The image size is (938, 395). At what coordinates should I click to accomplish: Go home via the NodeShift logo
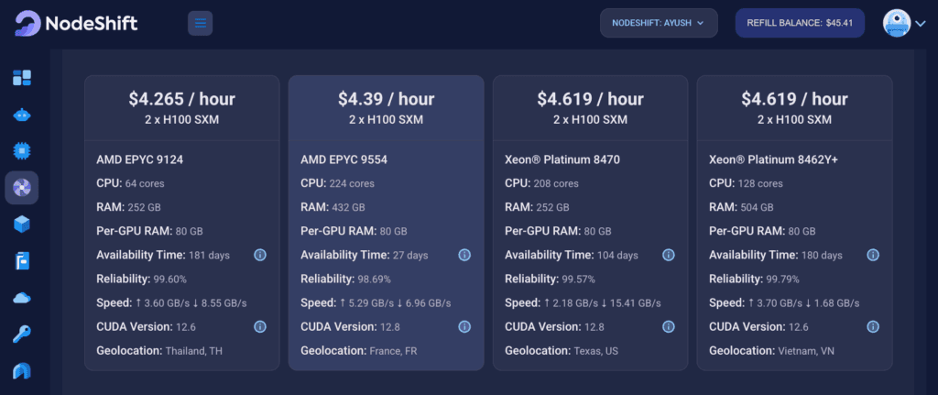pyautogui.click(x=77, y=23)
